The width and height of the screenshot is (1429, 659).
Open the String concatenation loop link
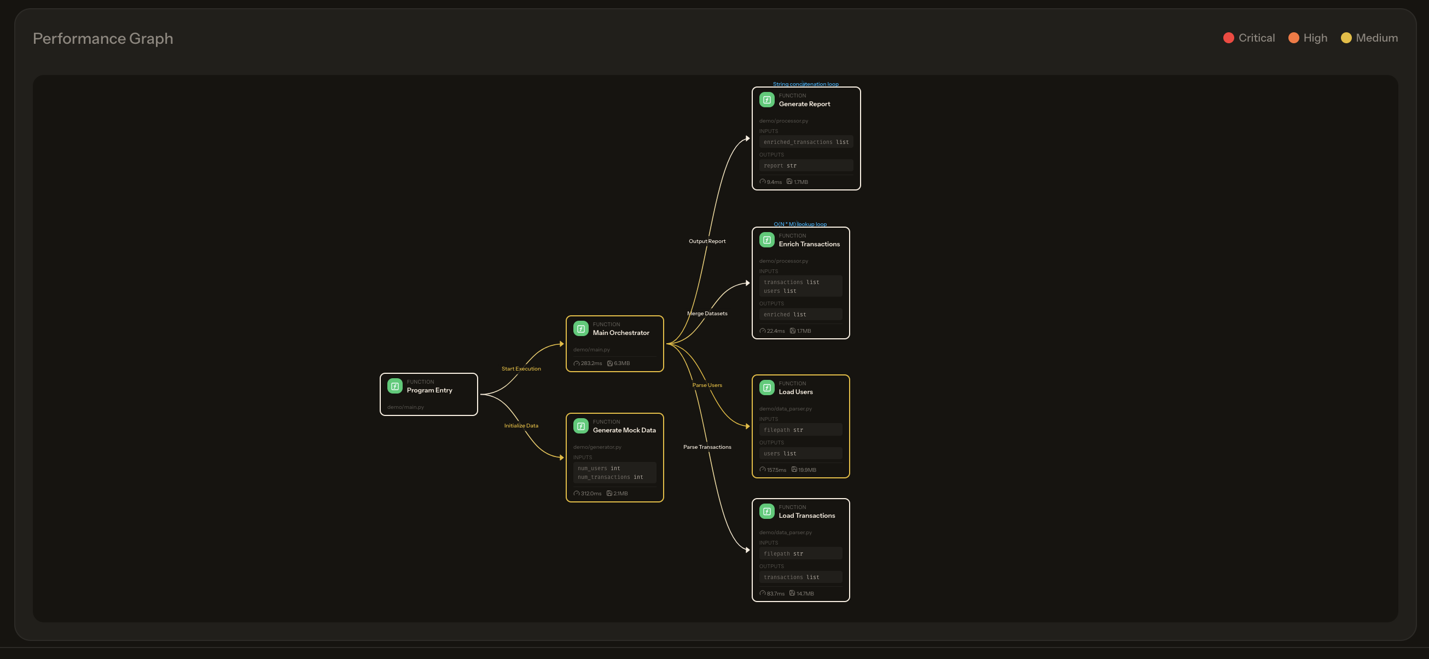click(805, 84)
